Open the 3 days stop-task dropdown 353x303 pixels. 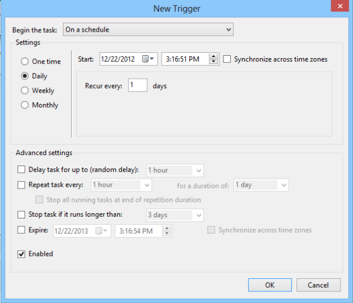(x=175, y=215)
